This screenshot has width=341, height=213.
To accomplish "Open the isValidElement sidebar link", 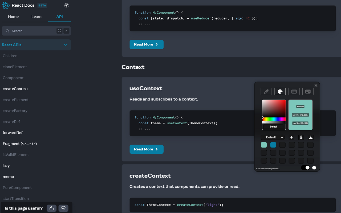I will 16,155.
